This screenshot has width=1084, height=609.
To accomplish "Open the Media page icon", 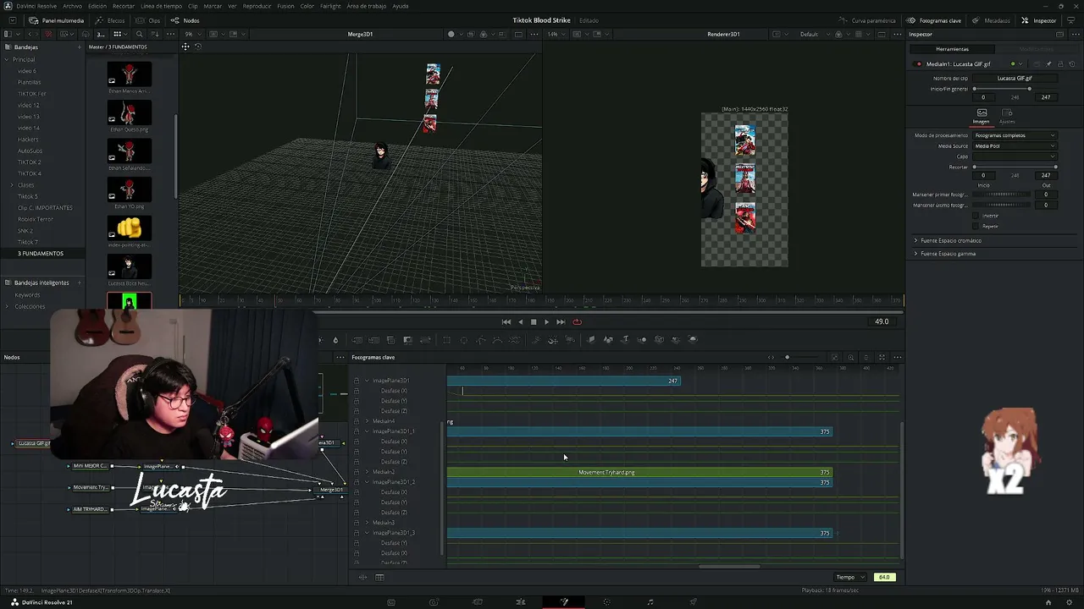I will (x=391, y=602).
